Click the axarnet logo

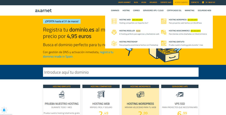(x=43, y=10)
